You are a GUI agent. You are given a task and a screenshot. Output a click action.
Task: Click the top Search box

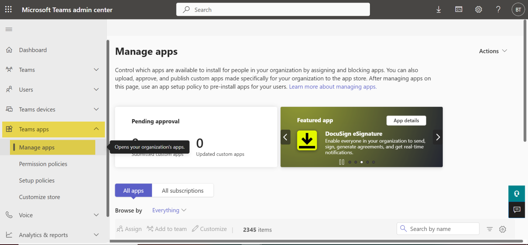(x=273, y=10)
